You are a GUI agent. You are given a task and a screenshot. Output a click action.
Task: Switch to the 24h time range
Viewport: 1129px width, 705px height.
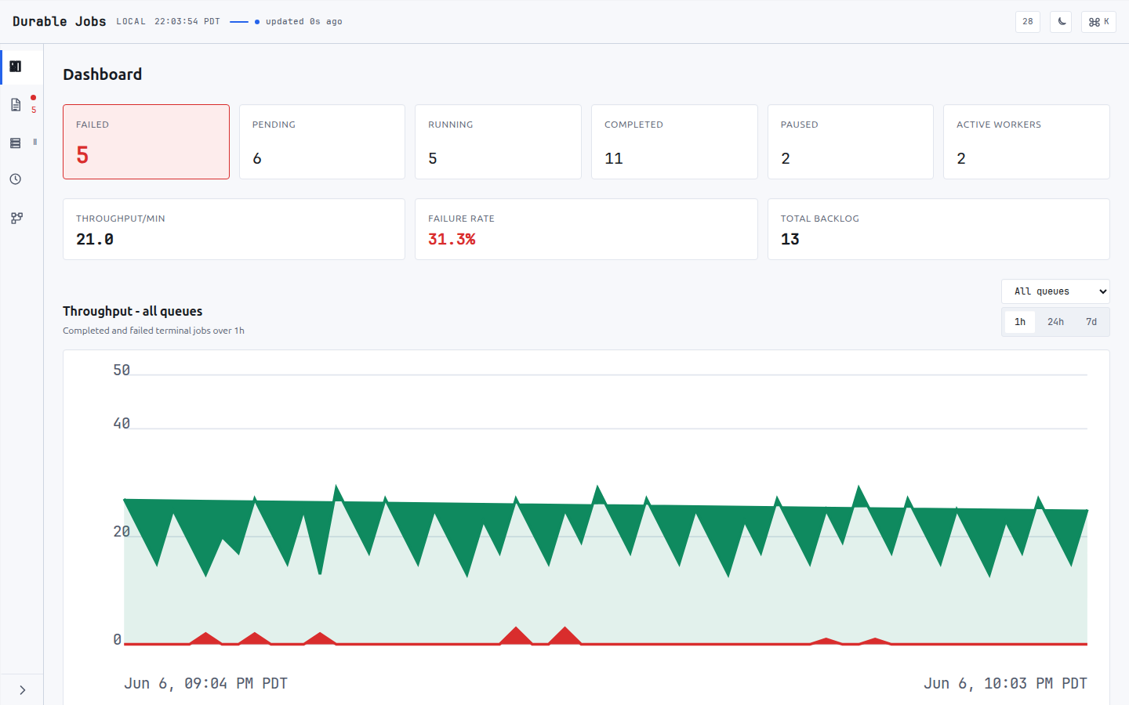(1055, 322)
